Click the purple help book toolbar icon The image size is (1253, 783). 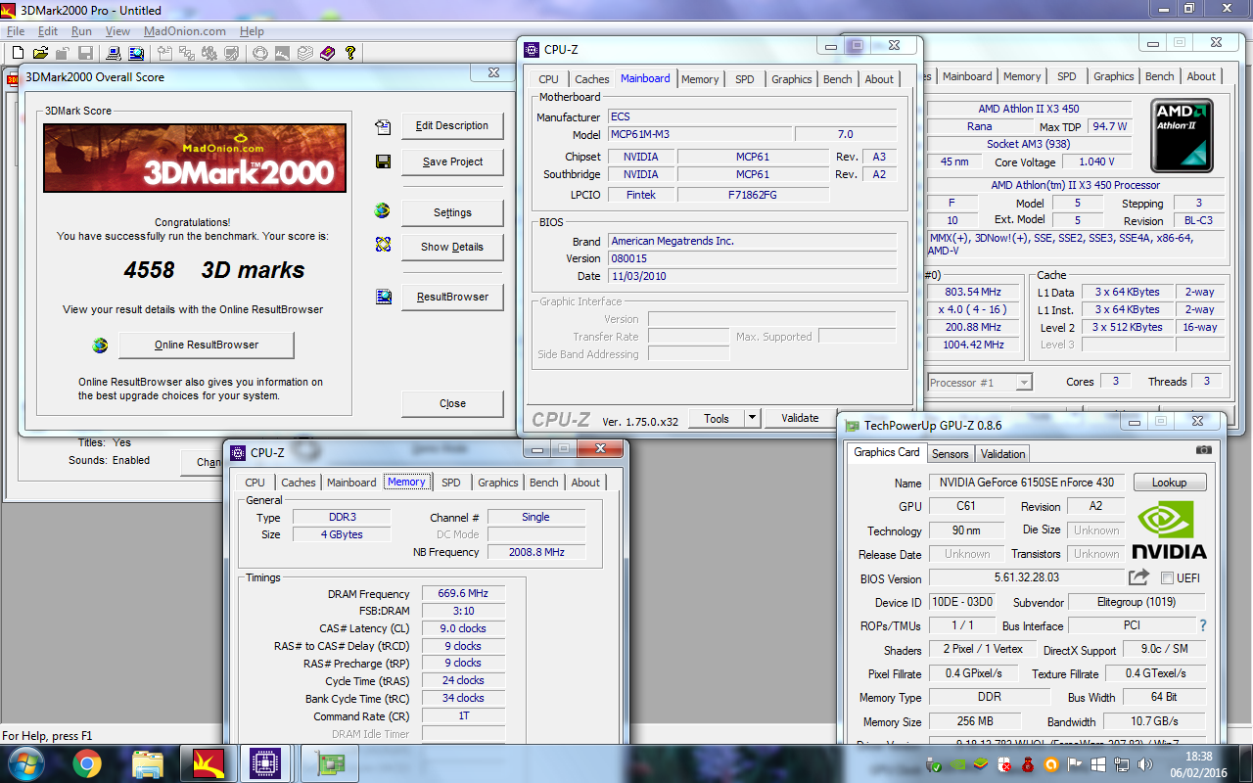pyautogui.click(x=327, y=53)
